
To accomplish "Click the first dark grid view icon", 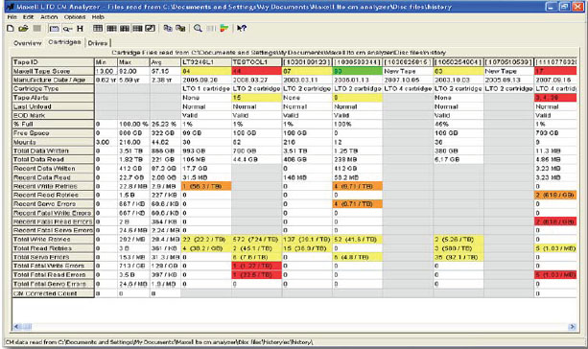I will (x=111, y=29).
